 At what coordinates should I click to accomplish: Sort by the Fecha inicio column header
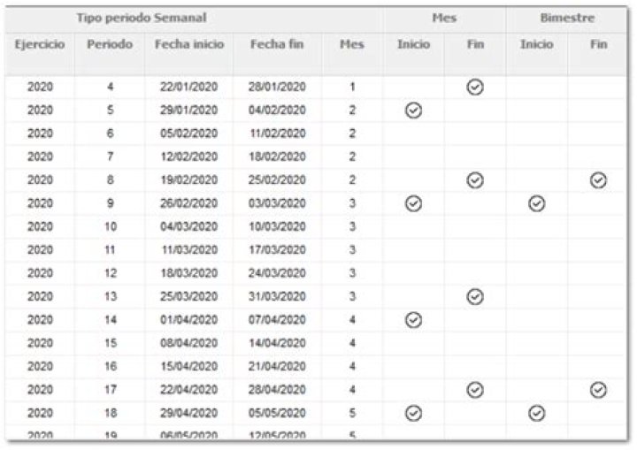click(188, 45)
